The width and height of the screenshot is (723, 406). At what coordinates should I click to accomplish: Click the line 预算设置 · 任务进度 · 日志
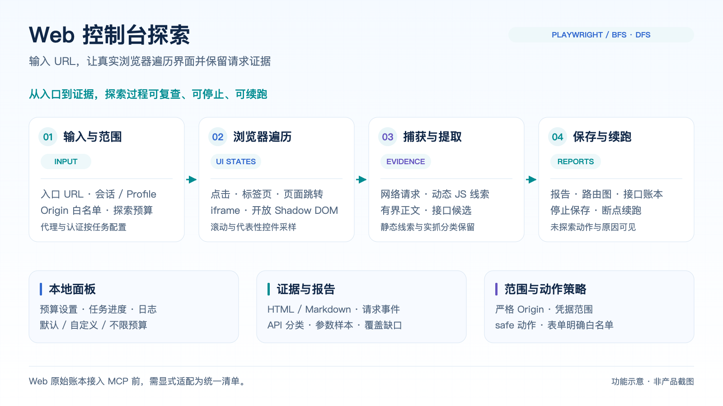(x=99, y=309)
